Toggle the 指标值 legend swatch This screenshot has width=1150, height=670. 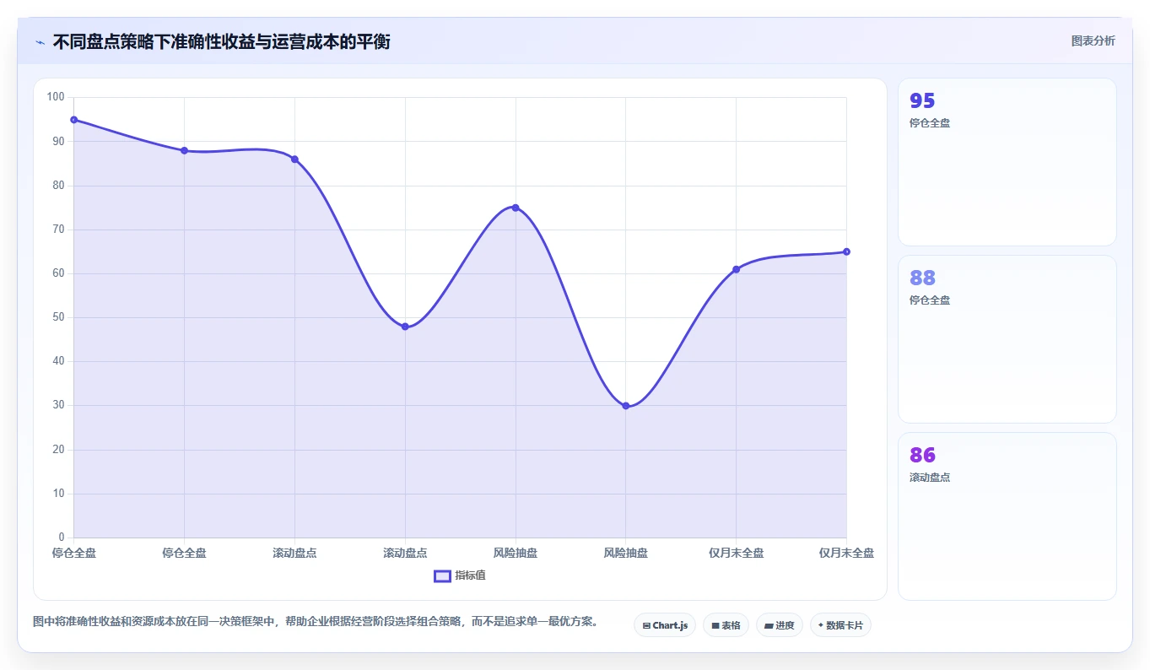click(442, 575)
